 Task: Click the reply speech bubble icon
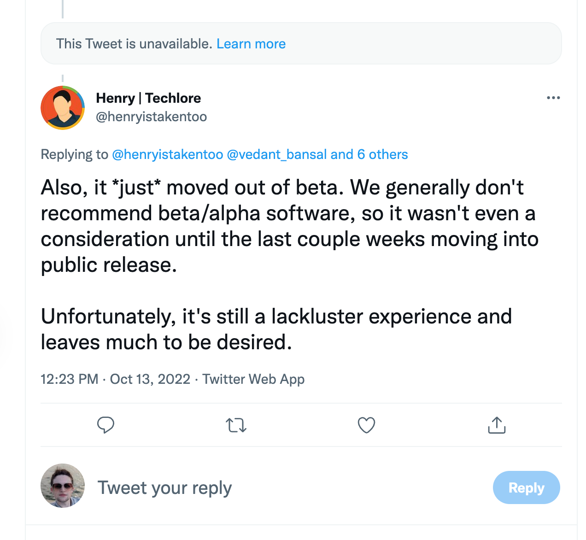pyautogui.click(x=105, y=425)
